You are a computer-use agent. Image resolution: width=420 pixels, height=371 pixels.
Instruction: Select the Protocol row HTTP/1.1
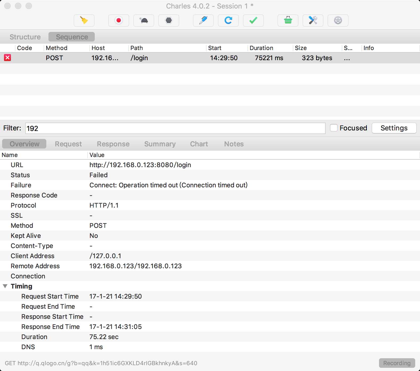click(x=210, y=205)
